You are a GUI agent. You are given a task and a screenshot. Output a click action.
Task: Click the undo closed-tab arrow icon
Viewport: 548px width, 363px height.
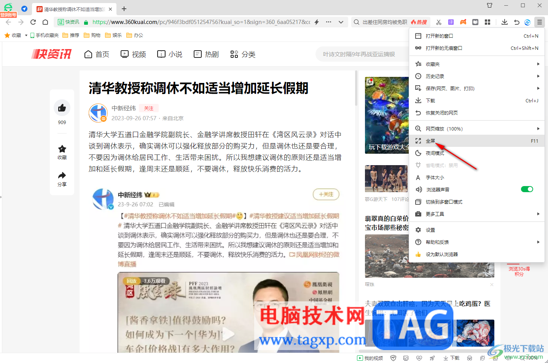(516, 22)
